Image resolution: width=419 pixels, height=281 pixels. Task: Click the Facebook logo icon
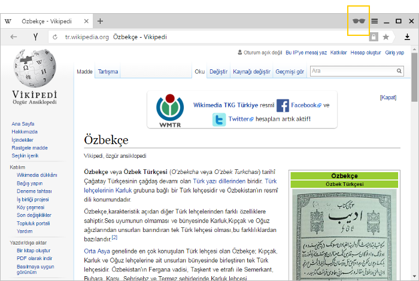(x=283, y=105)
